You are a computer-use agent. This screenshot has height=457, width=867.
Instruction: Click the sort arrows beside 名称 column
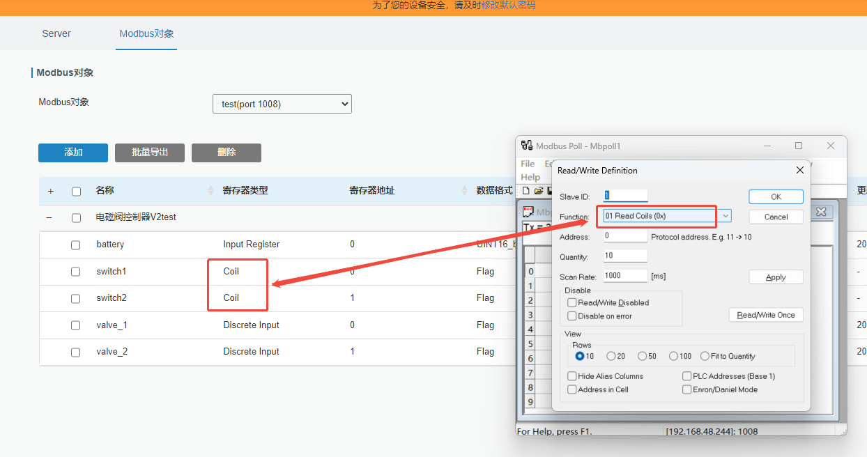tap(211, 191)
